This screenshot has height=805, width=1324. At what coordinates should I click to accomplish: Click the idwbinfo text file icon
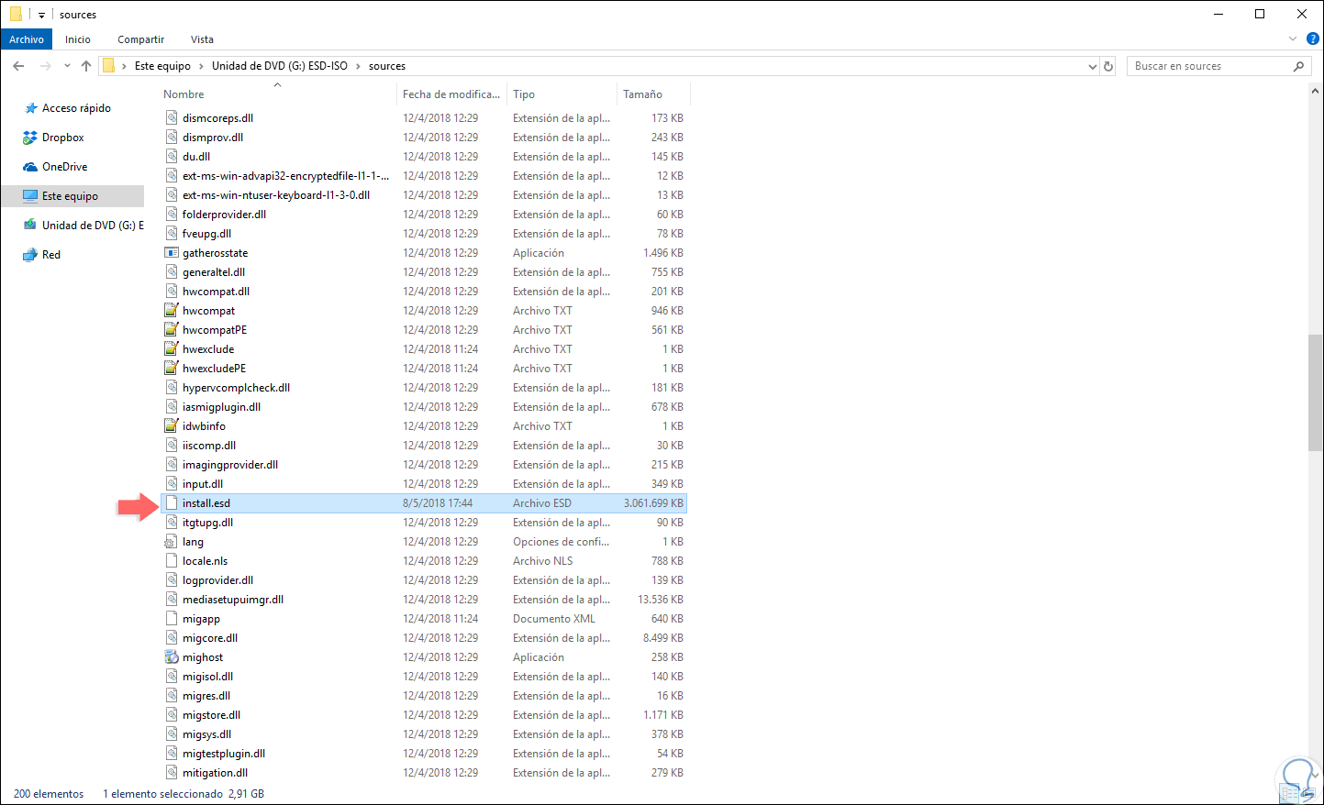[171, 426]
